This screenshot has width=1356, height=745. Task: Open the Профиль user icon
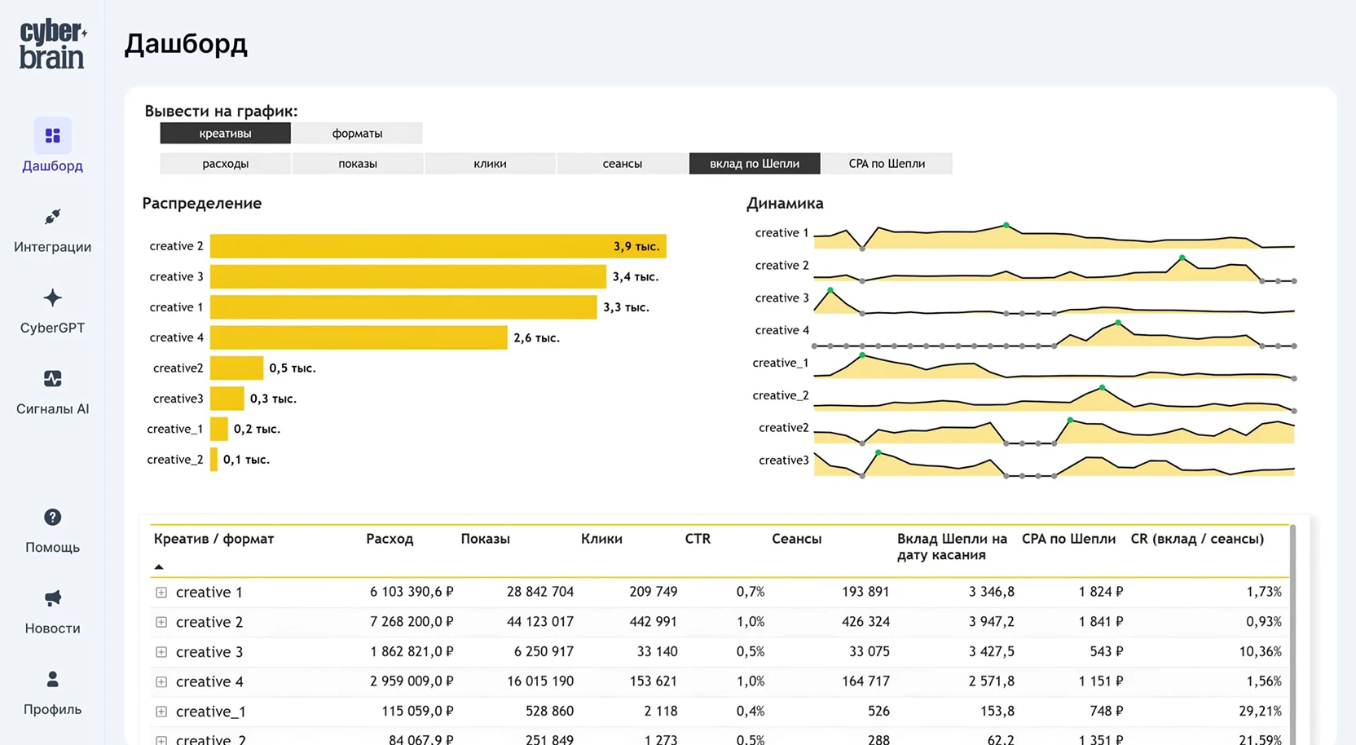coord(52,679)
